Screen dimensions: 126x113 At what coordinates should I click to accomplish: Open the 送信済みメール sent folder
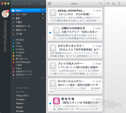(28, 26)
